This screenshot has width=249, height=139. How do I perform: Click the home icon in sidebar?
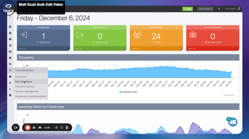click(10, 76)
